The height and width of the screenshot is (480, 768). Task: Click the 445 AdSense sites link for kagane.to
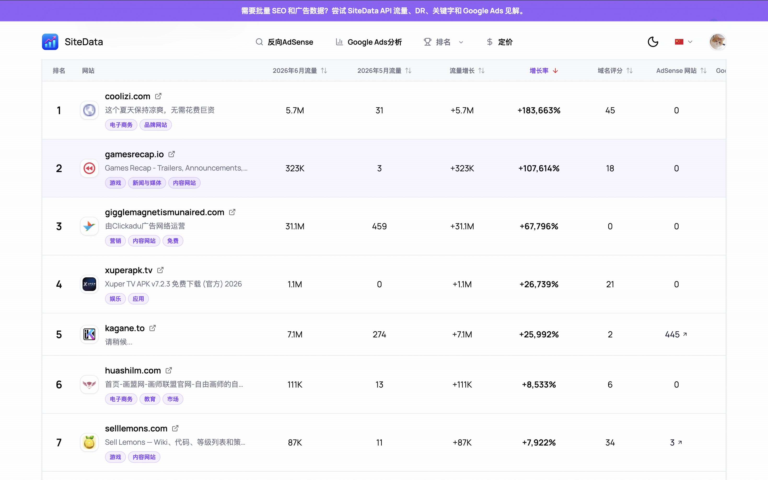pos(676,334)
